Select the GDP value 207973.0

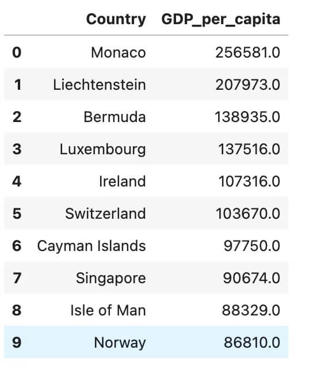(x=247, y=85)
